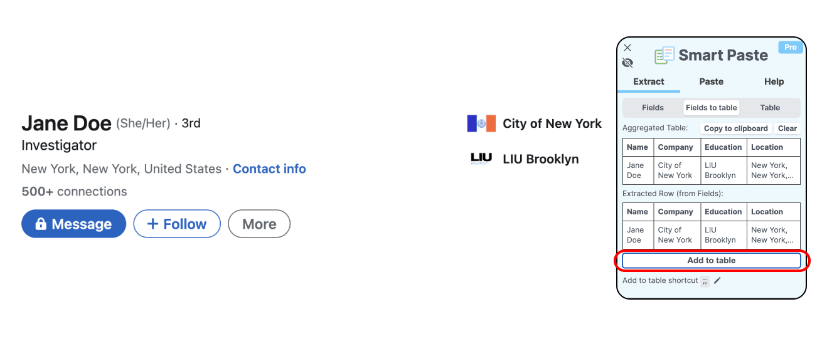Click the Pro badge

[x=791, y=47]
